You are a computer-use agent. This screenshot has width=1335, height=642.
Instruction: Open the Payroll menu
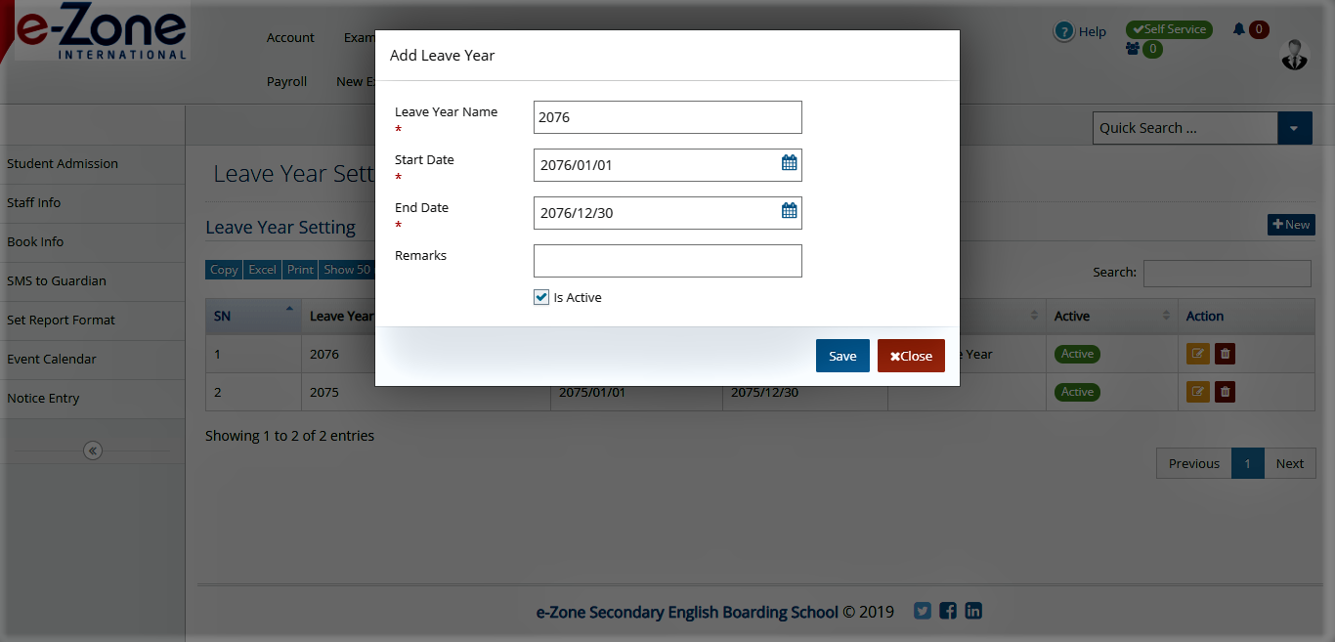(x=286, y=81)
